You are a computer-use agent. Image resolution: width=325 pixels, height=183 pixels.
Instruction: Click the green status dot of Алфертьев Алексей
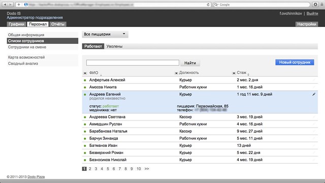pos(85,80)
